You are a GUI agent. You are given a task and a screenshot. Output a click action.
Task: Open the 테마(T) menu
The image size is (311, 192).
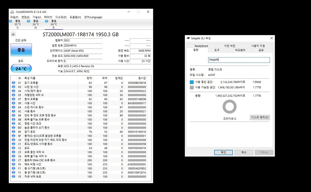(x=48, y=17)
